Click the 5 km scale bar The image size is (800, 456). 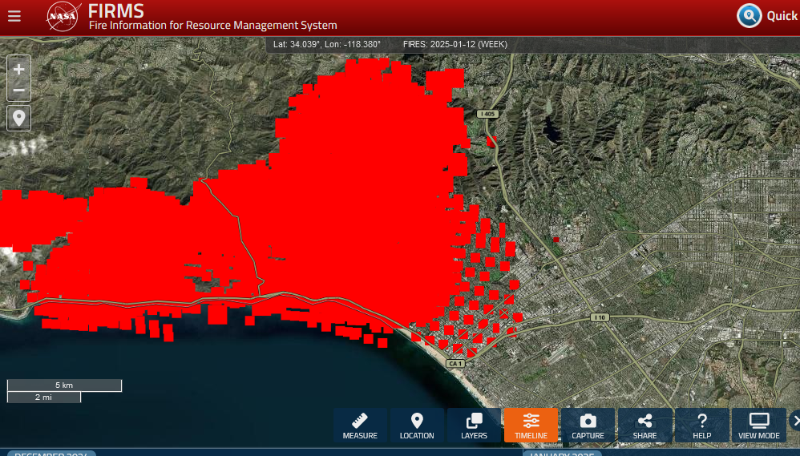click(64, 385)
